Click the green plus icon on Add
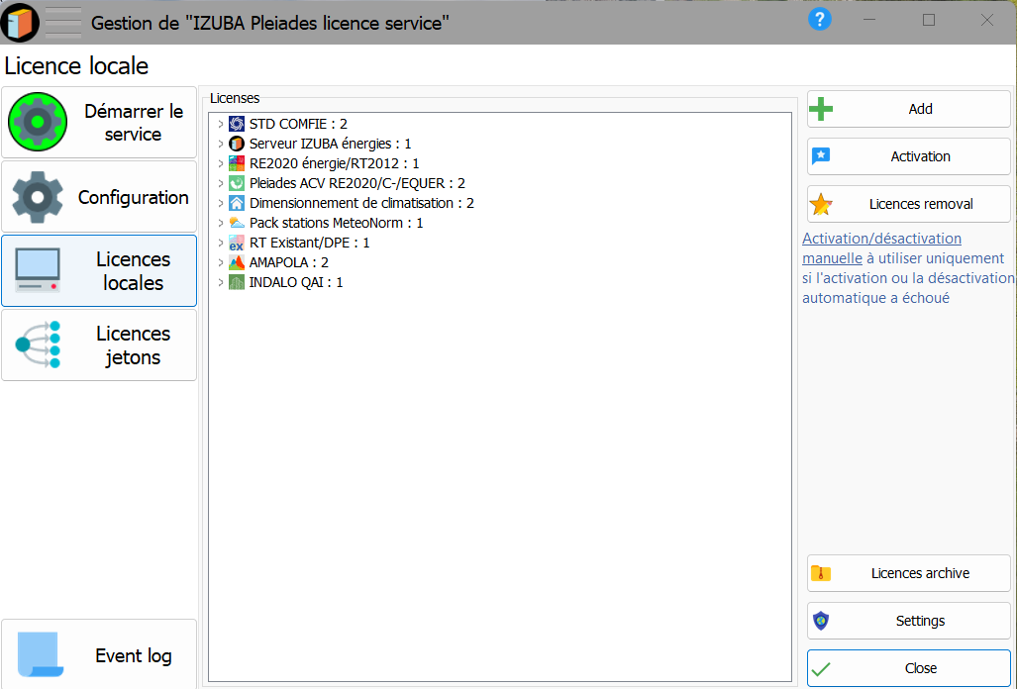1017x689 pixels. 821,109
